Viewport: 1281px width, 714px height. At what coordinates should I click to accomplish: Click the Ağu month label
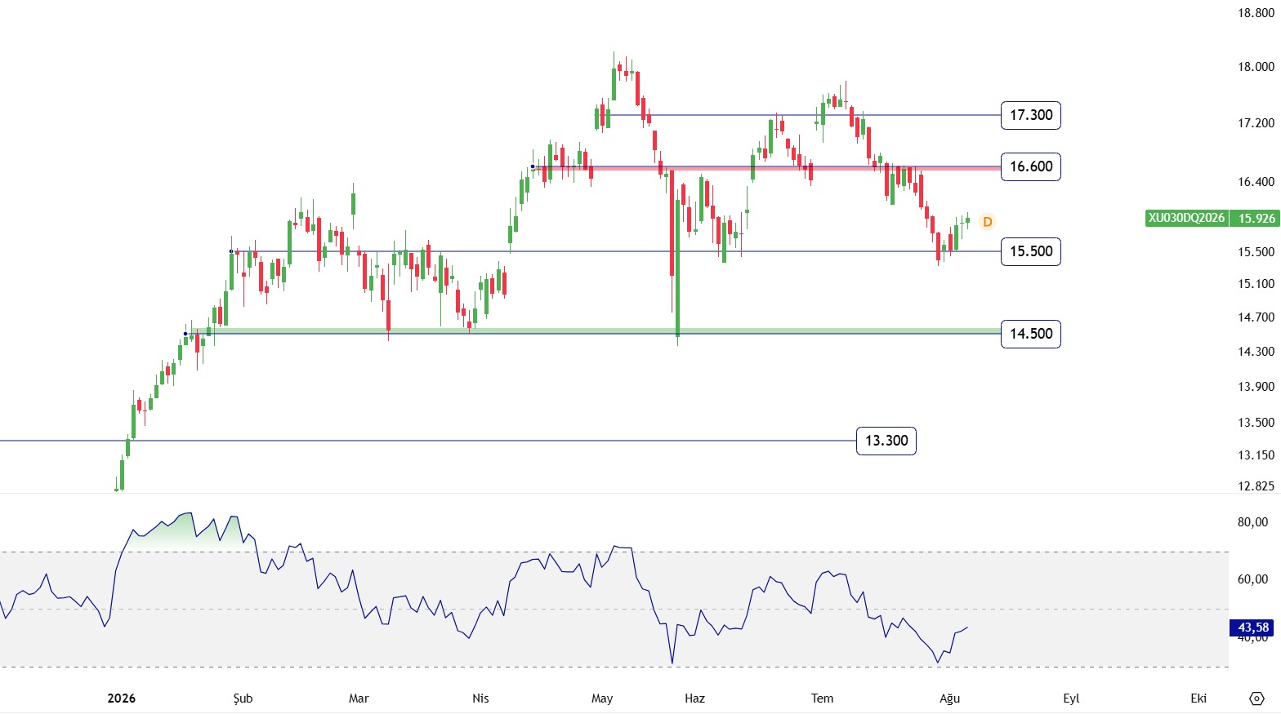click(x=949, y=698)
